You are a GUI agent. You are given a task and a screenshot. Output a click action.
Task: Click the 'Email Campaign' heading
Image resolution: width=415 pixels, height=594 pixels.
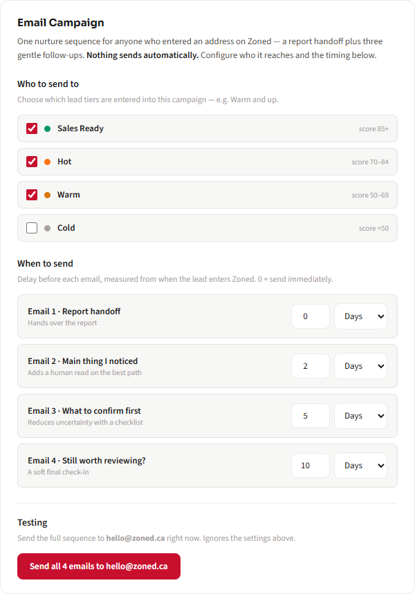61,23
